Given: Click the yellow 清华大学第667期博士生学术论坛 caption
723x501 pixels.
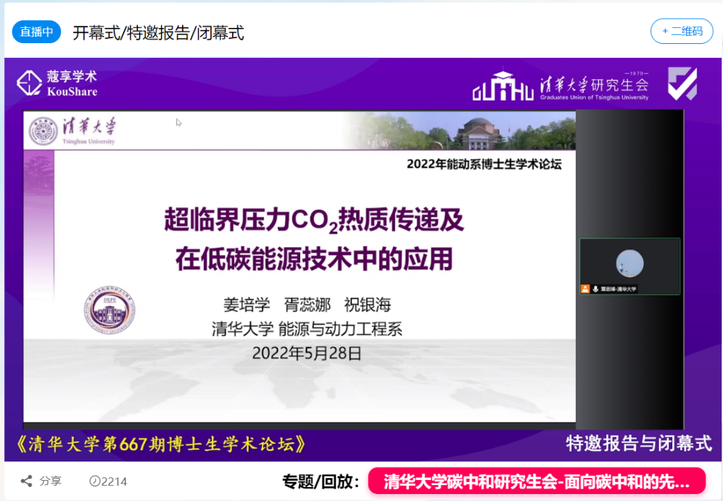Looking at the screenshot, I should pos(161,445).
